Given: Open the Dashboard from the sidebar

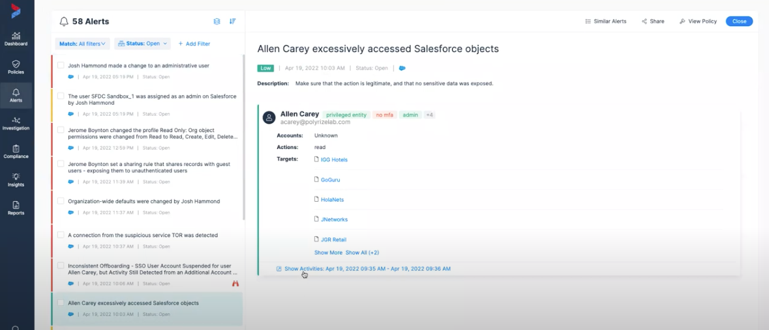Looking at the screenshot, I should (16, 38).
